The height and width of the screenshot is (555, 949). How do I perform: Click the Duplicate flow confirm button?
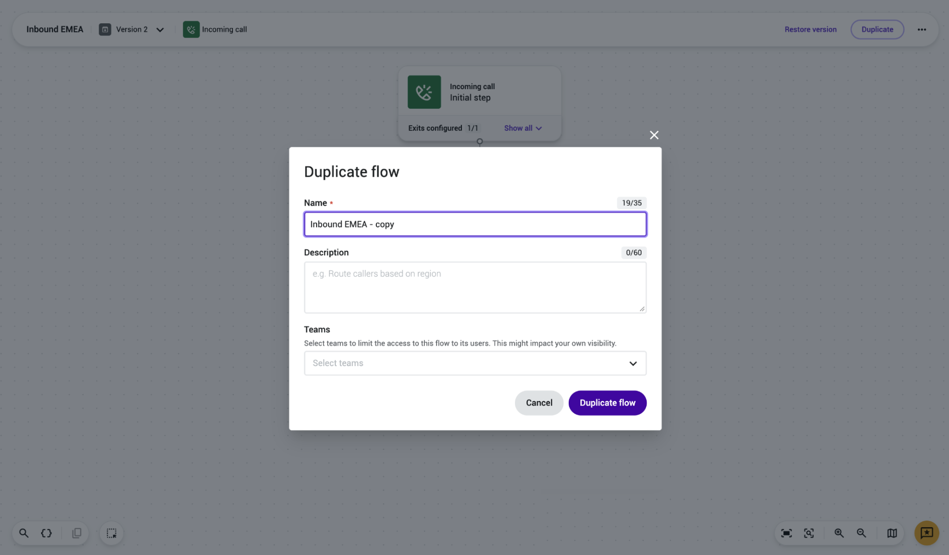(x=607, y=403)
